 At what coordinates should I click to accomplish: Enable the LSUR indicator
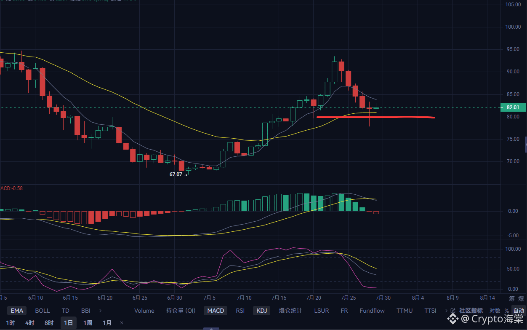click(322, 311)
